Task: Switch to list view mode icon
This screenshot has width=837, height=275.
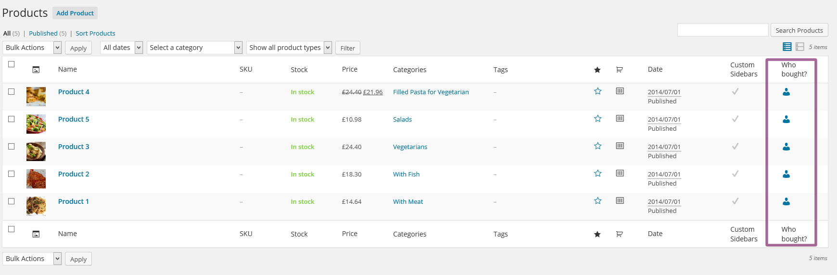Action: tap(787, 47)
